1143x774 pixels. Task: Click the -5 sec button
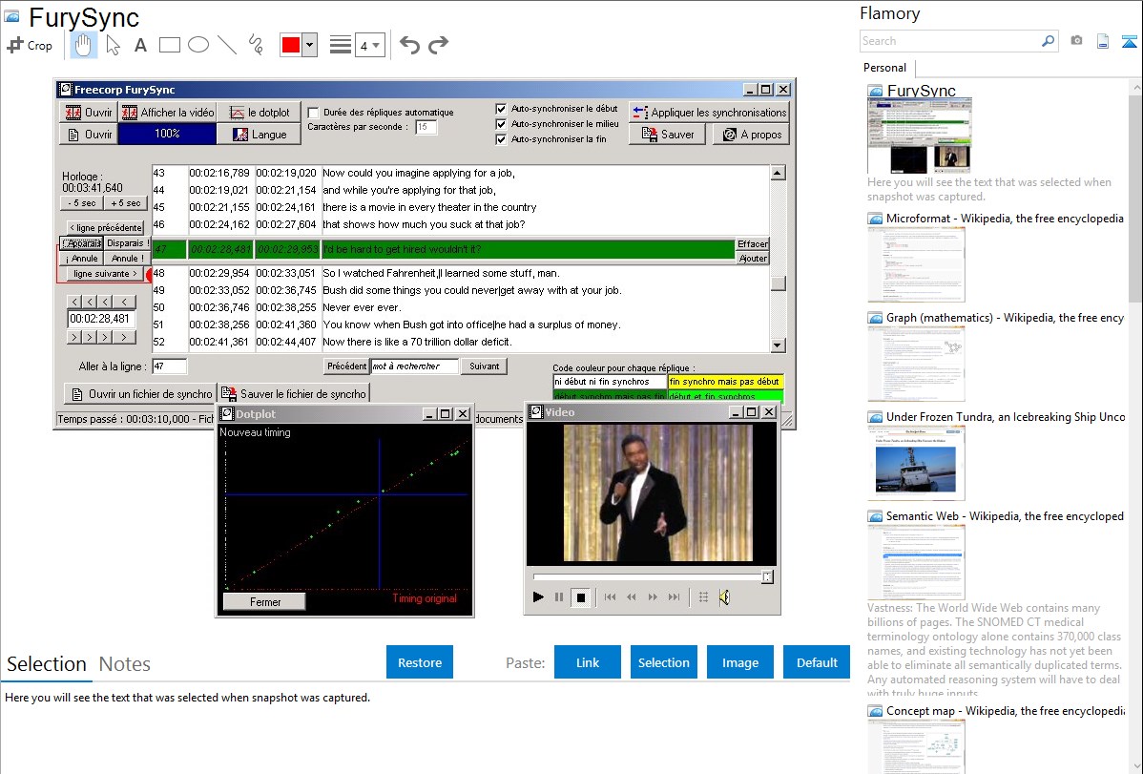click(82, 203)
